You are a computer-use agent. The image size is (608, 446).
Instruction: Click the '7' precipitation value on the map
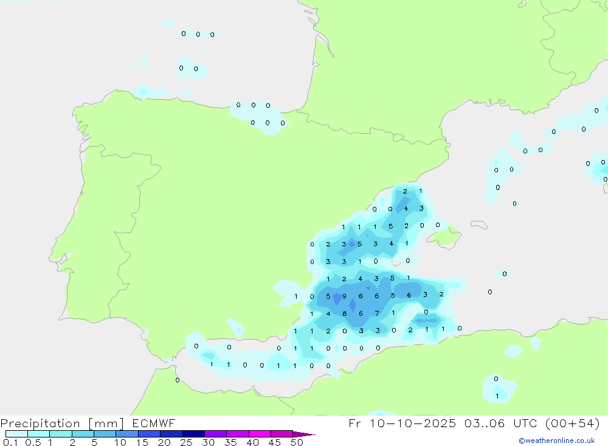[x=377, y=313]
